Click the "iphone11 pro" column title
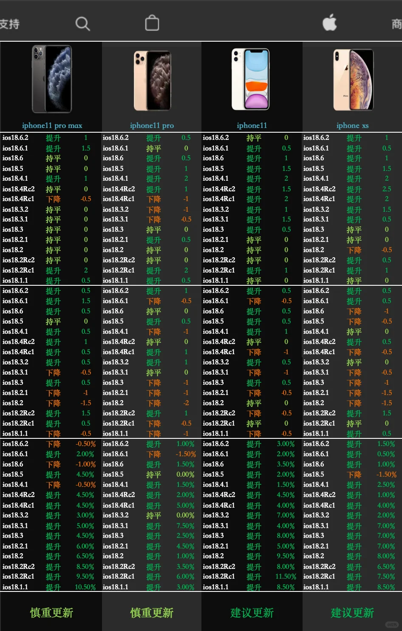The image size is (402, 631). (x=152, y=125)
